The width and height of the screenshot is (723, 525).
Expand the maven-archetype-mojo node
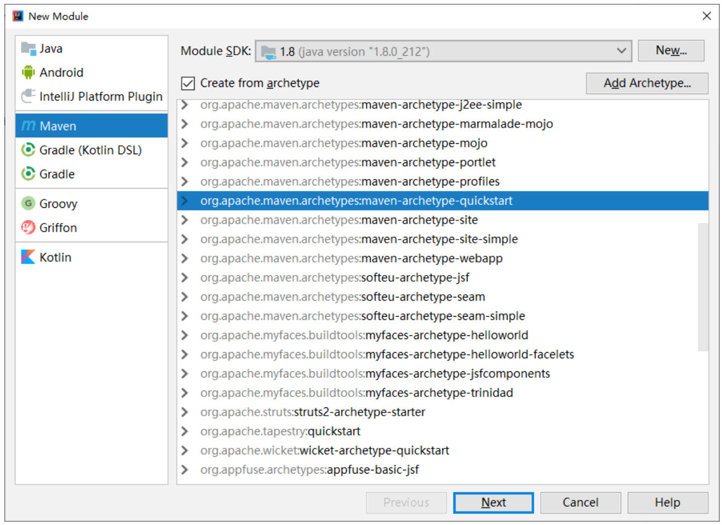click(x=185, y=143)
